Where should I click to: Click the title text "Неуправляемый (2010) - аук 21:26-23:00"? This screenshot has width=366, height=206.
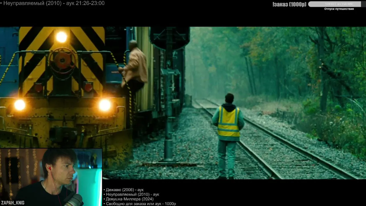54,3
